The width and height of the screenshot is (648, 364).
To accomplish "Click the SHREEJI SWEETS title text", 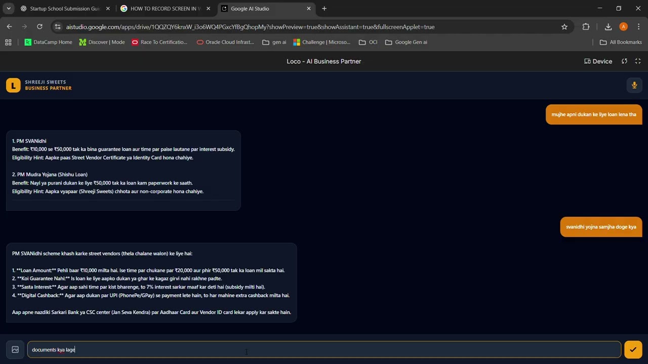I will tap(46, 82).
